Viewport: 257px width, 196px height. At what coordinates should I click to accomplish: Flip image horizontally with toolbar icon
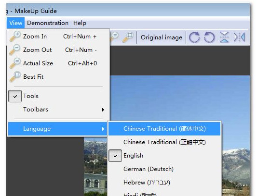(239, 37)
